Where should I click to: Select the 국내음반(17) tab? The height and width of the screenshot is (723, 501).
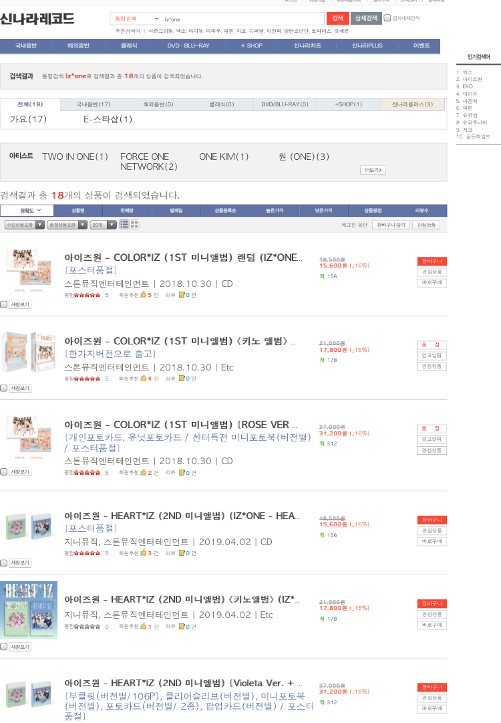tap(93, 104)
